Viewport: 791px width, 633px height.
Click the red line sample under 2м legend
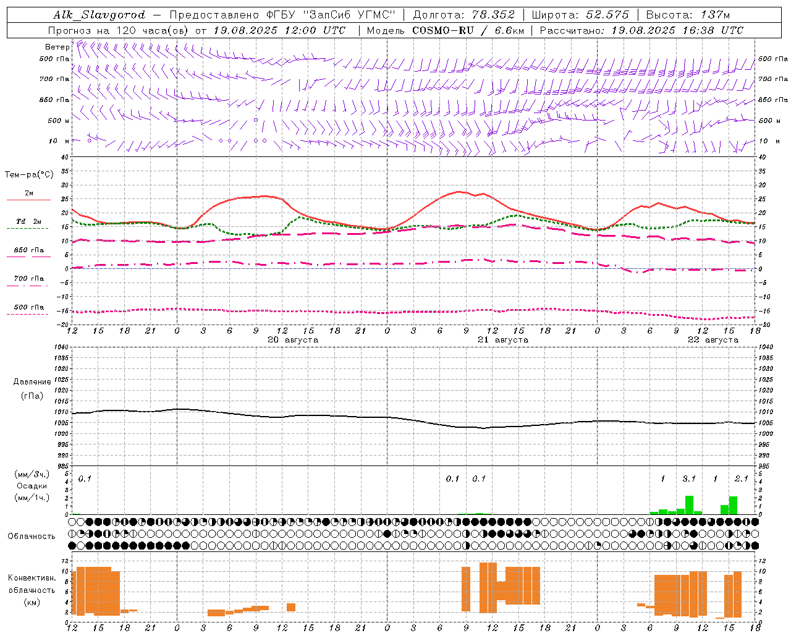28,200
